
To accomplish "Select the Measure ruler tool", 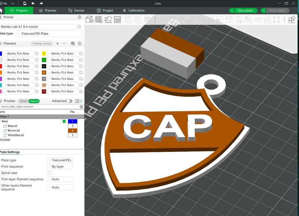I will pos(258,19).
